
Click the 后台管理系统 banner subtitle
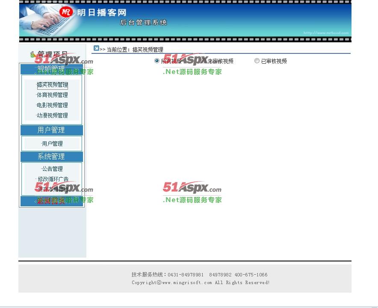tap(143, 23)
